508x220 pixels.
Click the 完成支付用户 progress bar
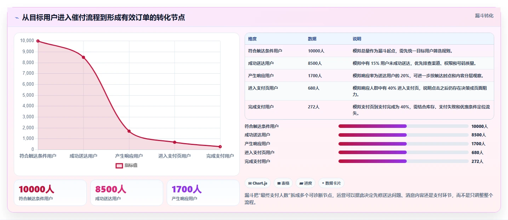(404, 161)
